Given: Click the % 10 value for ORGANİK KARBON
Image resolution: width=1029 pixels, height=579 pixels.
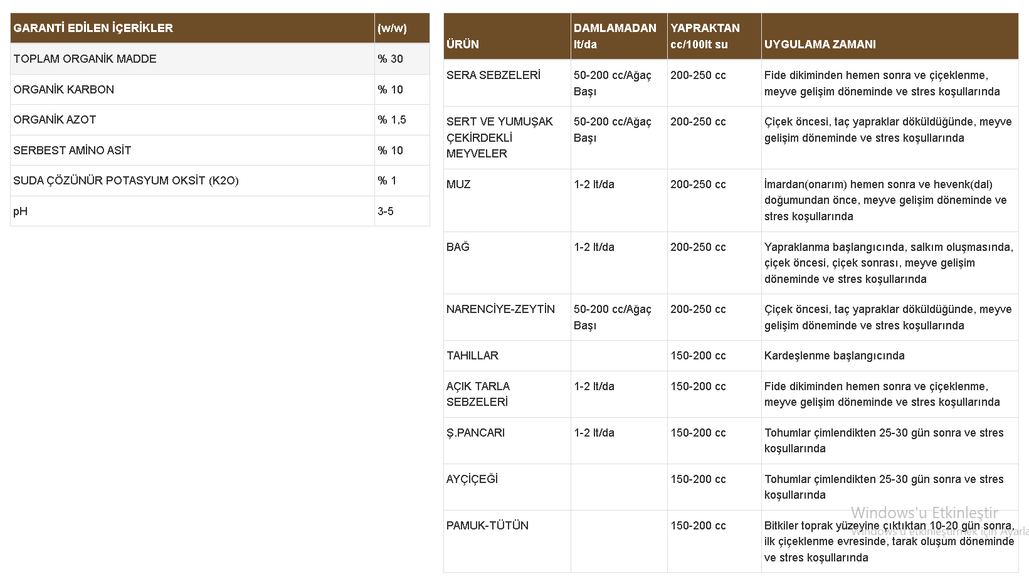Looking at the screenshot, I should pos(390,90).
